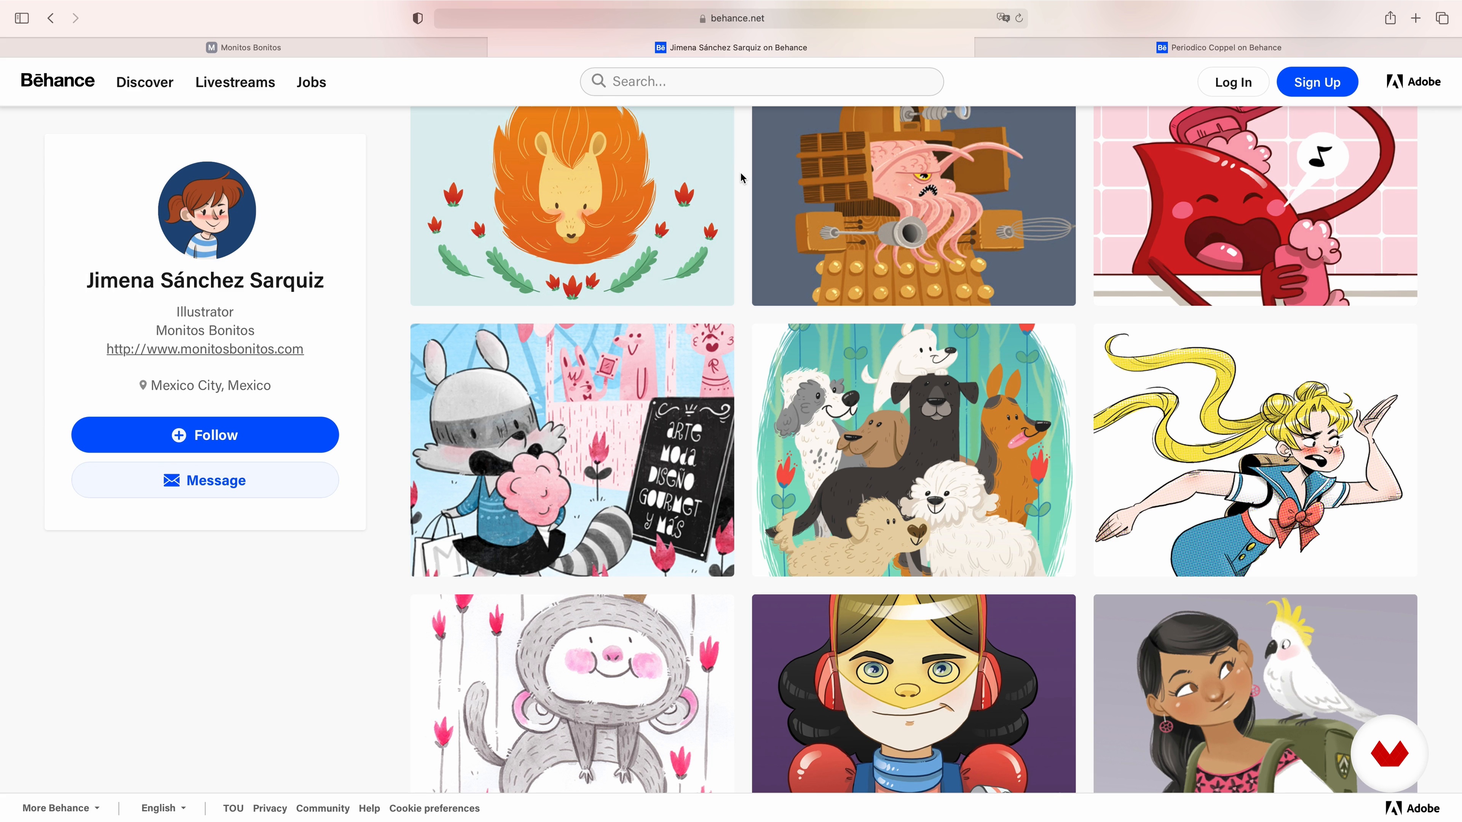Open the Safari share icon
Viewport: 1462px width, 822px height.
pos(1390,18)
